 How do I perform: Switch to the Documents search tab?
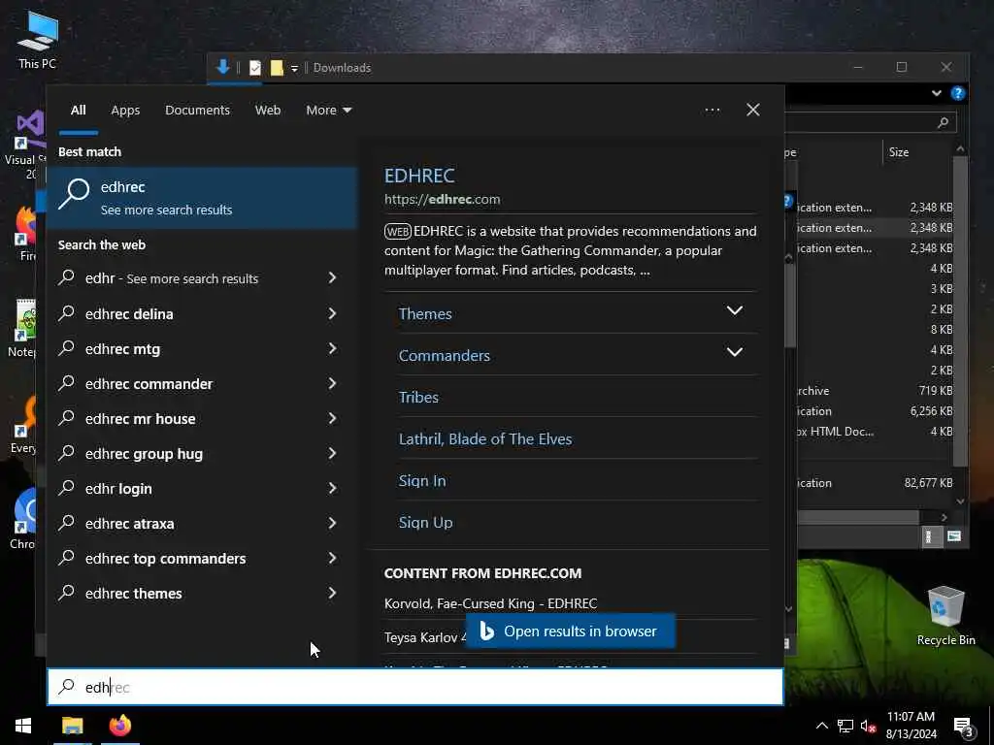point(197,111)
